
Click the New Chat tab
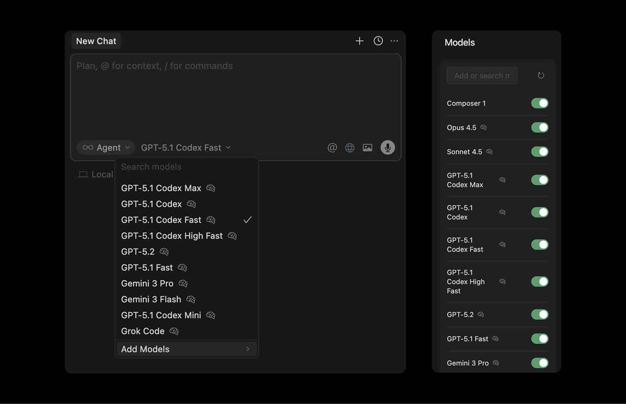pyautogui.click(x=96, y=41)
